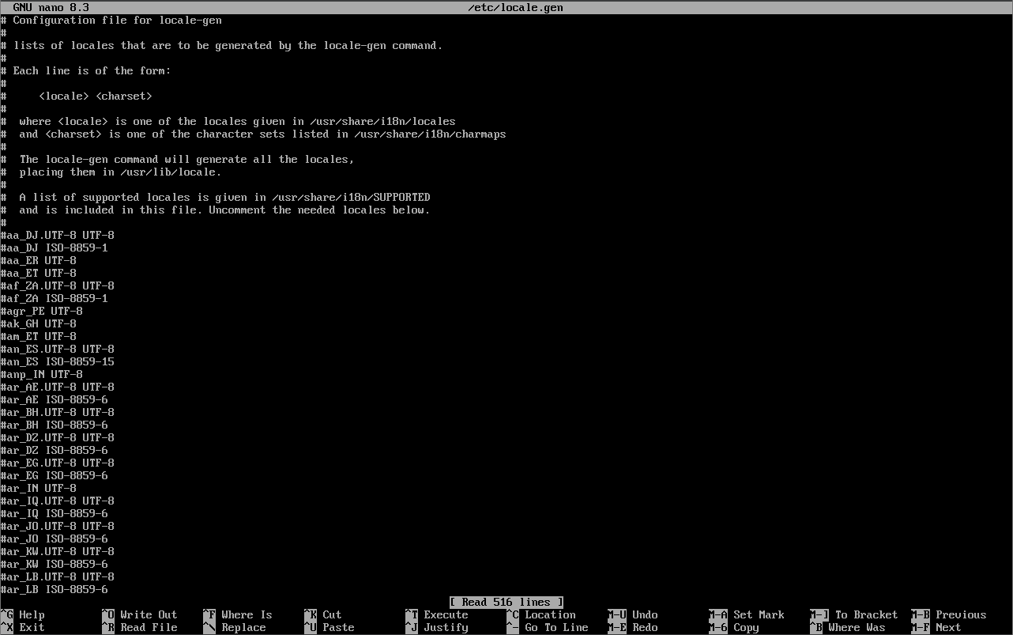Place cursor on the #ar_KW ISO-8859-6 line

point(54,564)
